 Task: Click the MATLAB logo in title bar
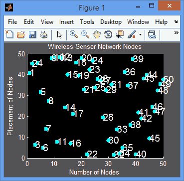pos(9,7)
